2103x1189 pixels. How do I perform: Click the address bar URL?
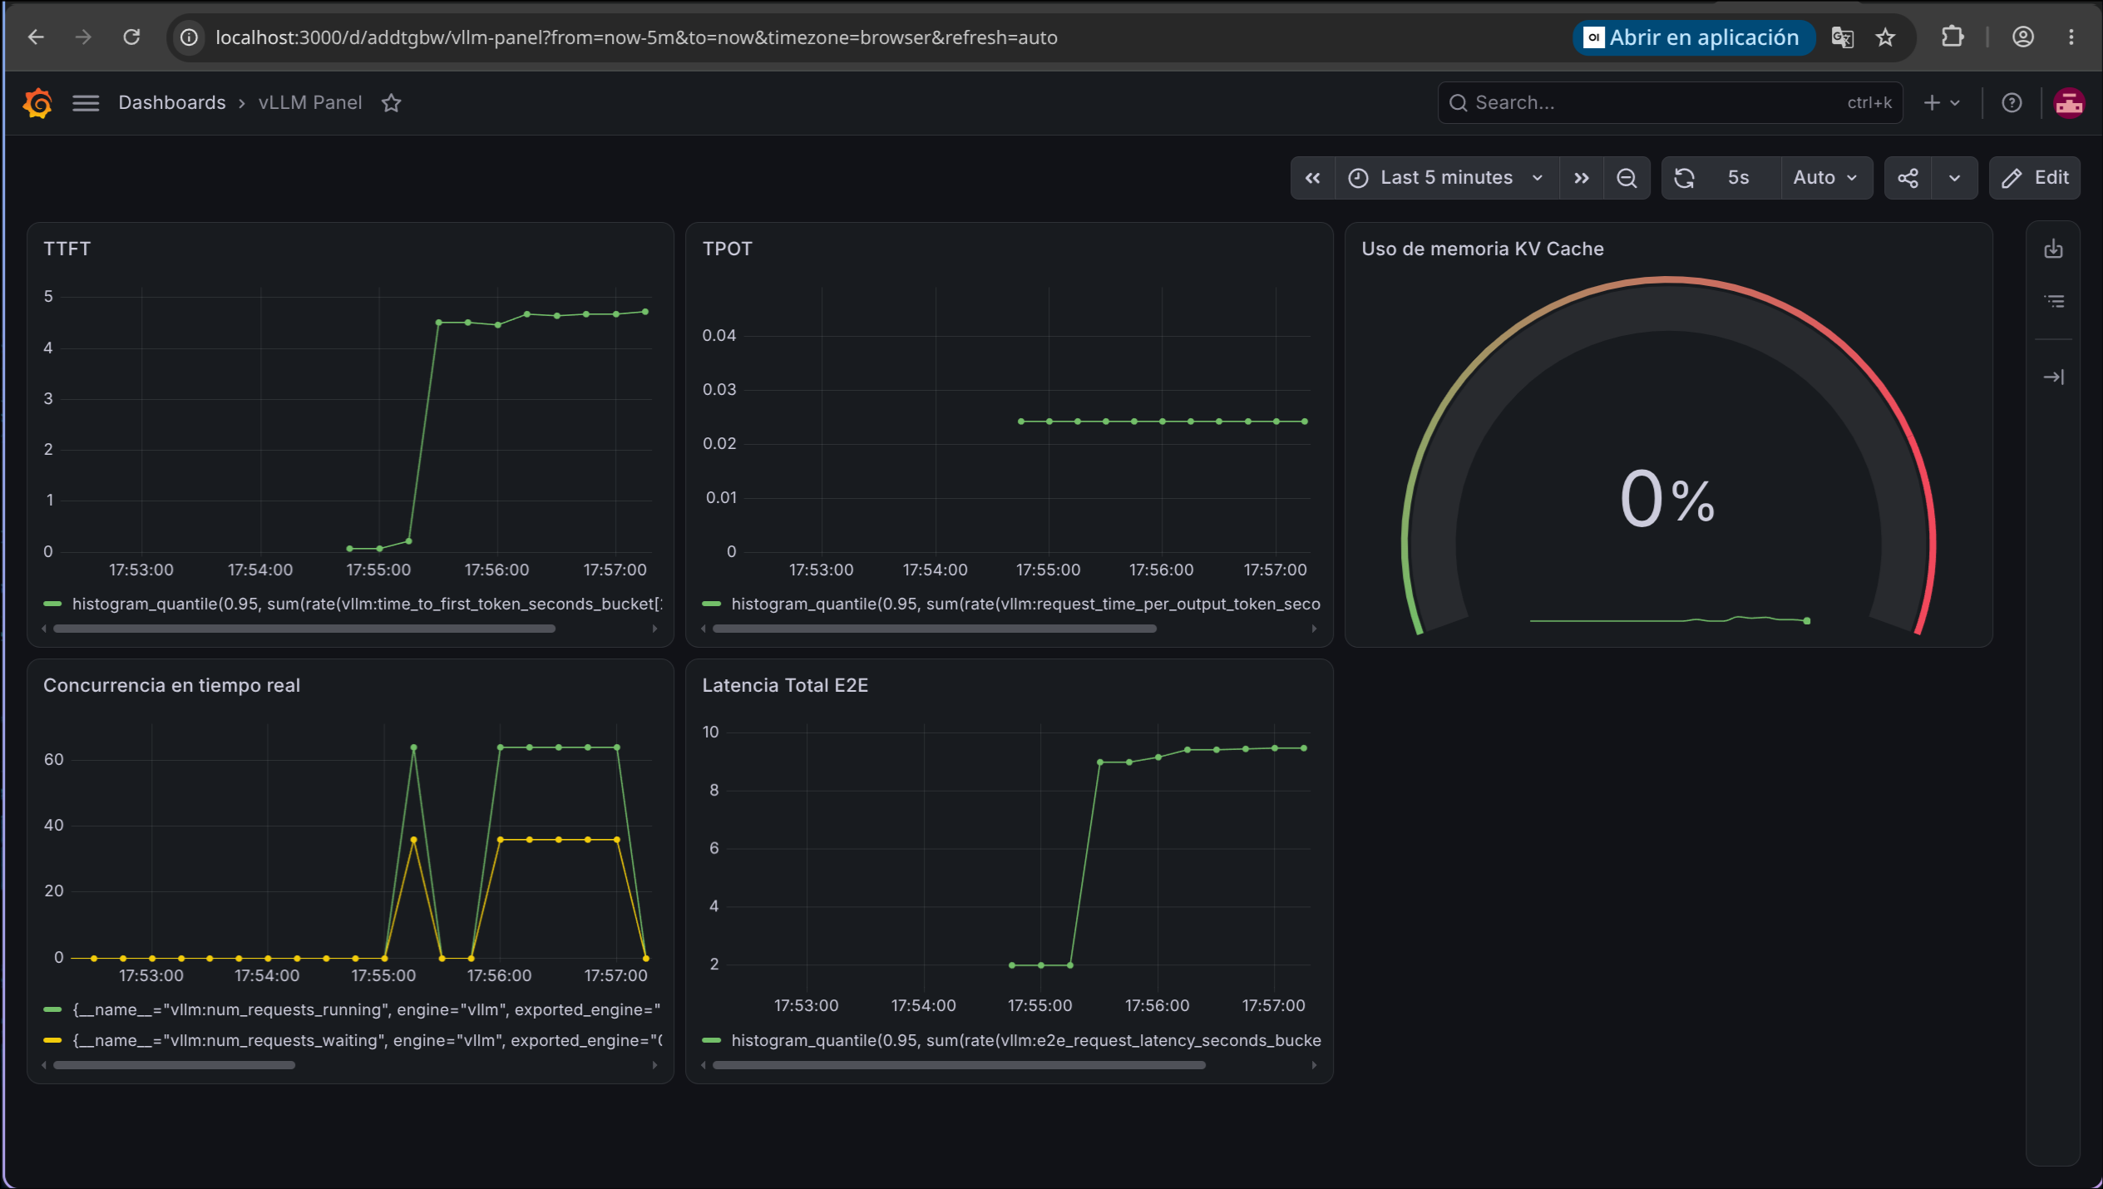(x=636, y=37)
